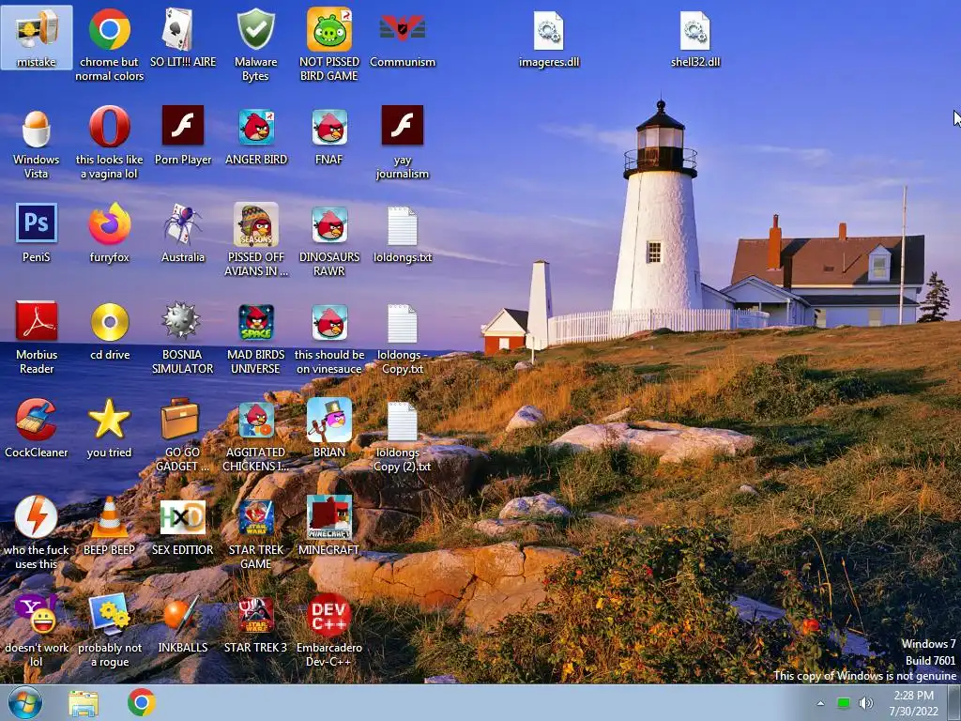Click the BRIAN pink bird icon

point(329,428)
